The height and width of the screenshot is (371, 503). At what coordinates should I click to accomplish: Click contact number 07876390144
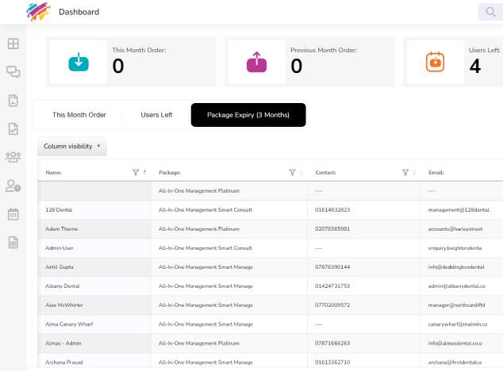coord(332,267)
